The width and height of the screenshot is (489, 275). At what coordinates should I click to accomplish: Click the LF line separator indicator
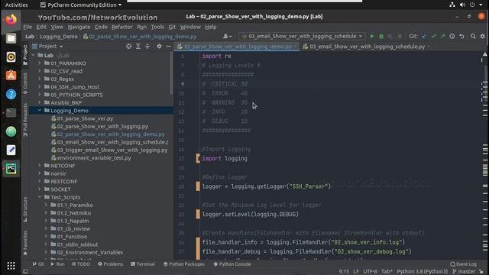[x=356, y=272]
